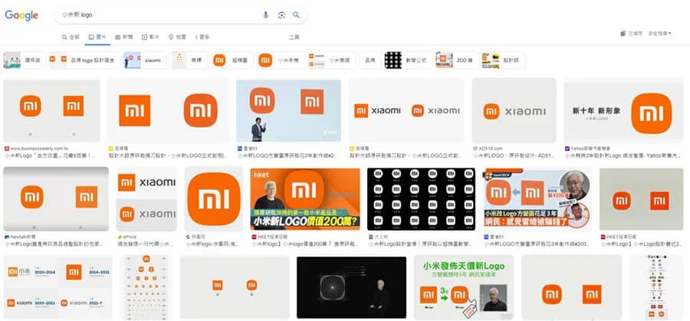The width and height of the screenshot is (690, 321).
Task: Open 新十年 新形象 Yahoo image result
Action: [623, 110]
